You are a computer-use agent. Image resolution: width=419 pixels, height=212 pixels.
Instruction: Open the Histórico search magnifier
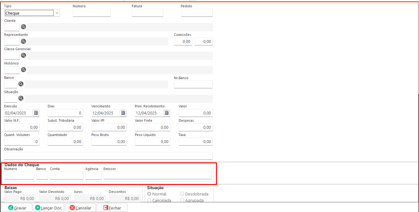[x=23, y=70]
